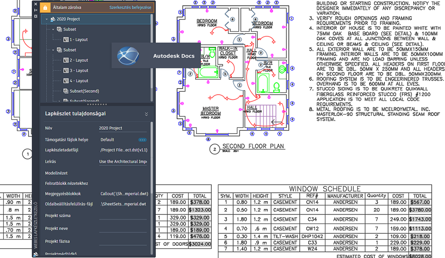445x258 pixels.
Task: Collapse the second Subset node
Action: pos(53,50)
